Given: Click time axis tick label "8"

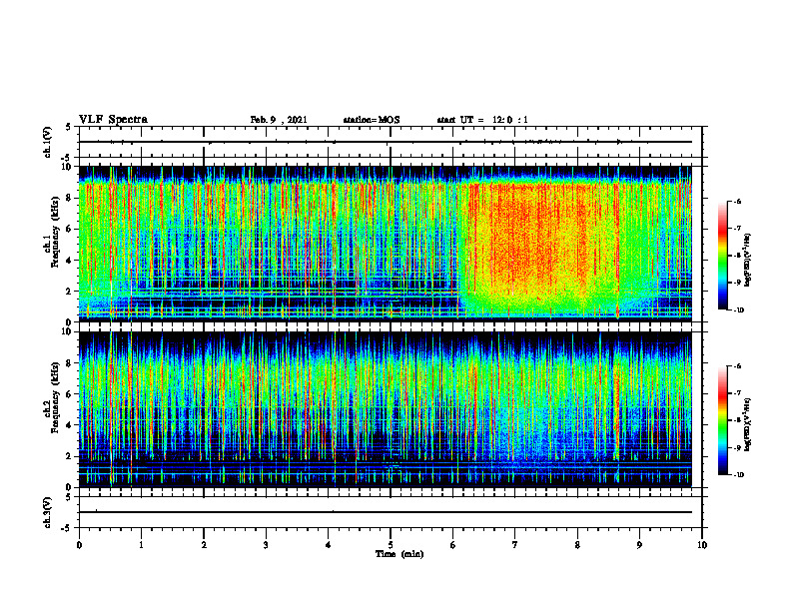Looking at the screenshot, I should click(x=577, y=545).
